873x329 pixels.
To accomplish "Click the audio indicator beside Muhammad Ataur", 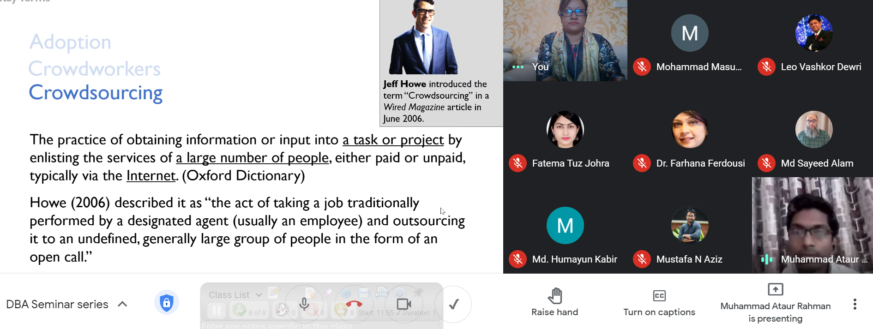I will (766, 259).
